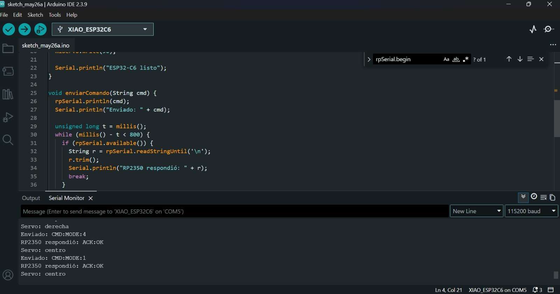
Task: Open the Help menu
Action: [72, 15]
